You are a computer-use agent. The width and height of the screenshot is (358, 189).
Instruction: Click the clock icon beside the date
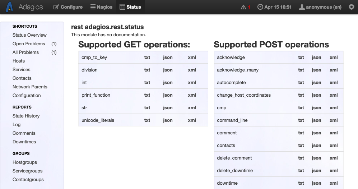coord(260,7)
